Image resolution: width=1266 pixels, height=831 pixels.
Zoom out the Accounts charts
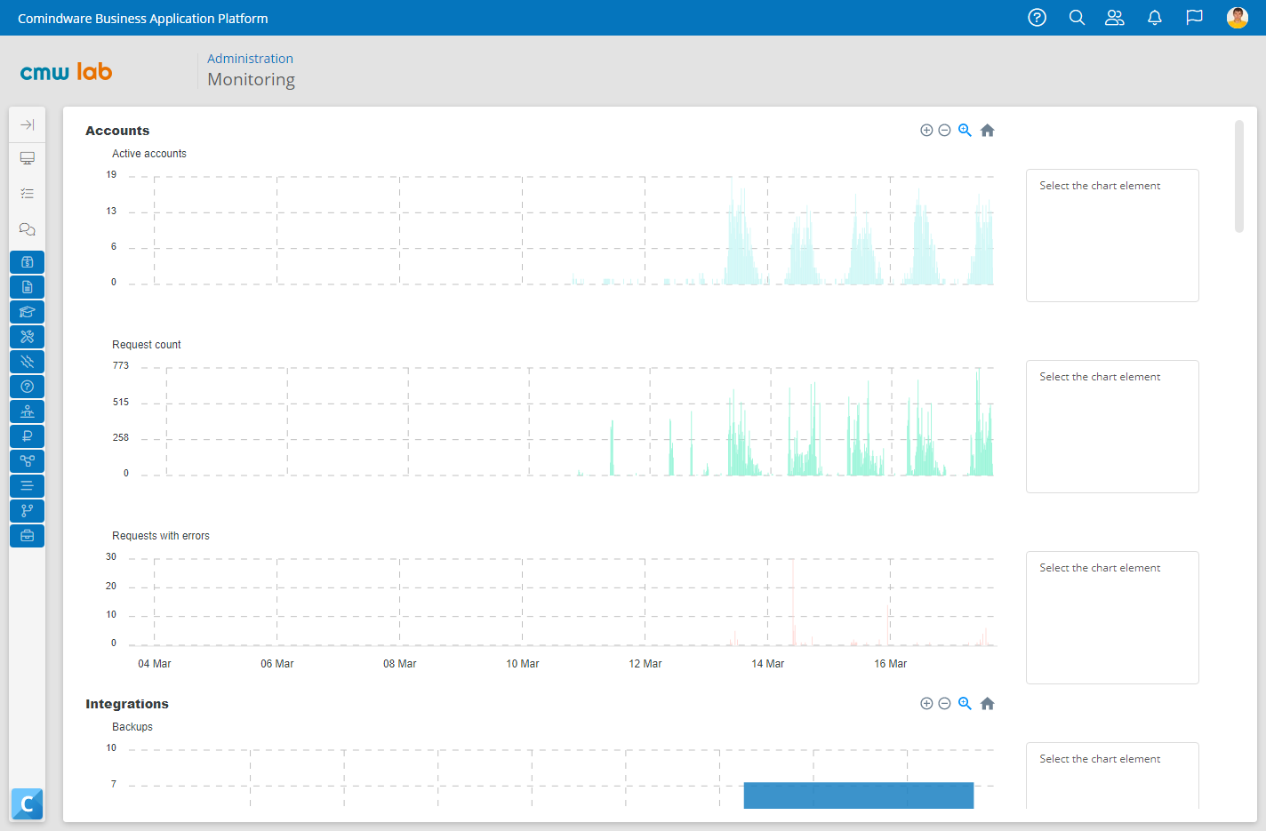(945, 131)
